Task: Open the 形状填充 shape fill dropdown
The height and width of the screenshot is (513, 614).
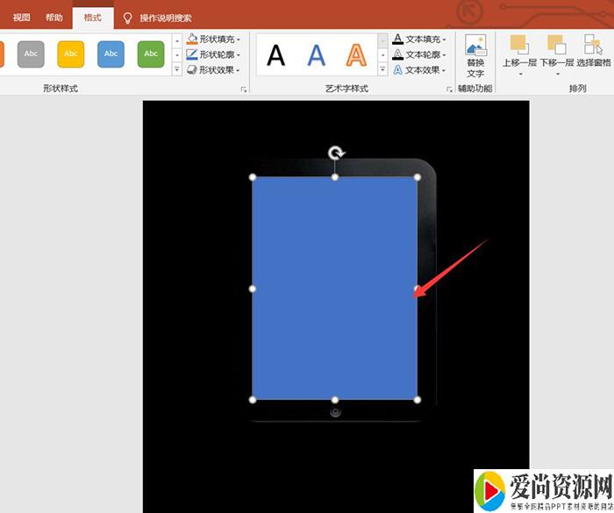Action: (x=214, y=39)
